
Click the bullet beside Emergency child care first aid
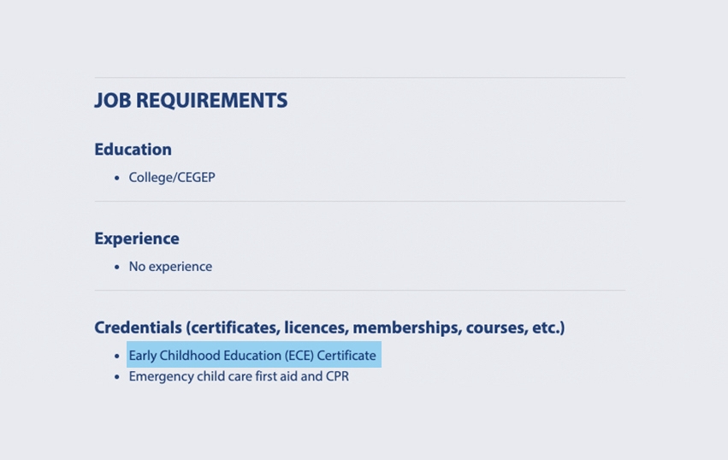tap(117, 377)
